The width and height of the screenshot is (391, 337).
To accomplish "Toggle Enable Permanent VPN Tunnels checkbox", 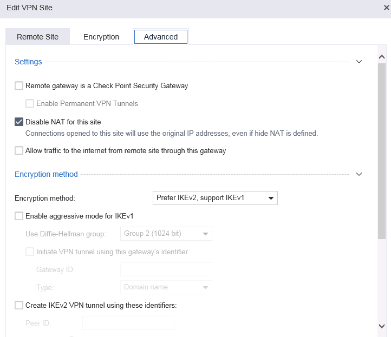I will pyautogui.click(x=30, y=104).
